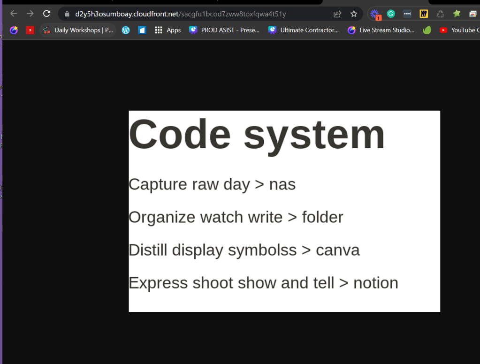Open the three-dots password extension
This screenshot has height=364, width=480.
tap(407, 14)
